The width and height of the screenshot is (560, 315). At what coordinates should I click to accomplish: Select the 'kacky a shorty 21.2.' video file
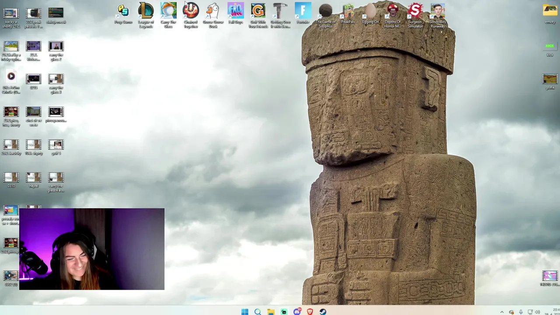tap(11, 18)
